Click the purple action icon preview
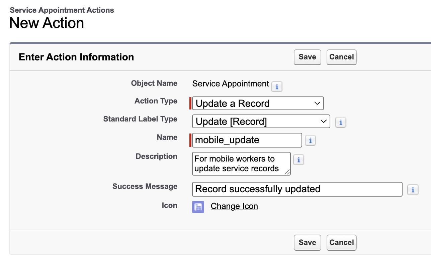431x265 pixels. pyautogui.click(x=198, y=207)
